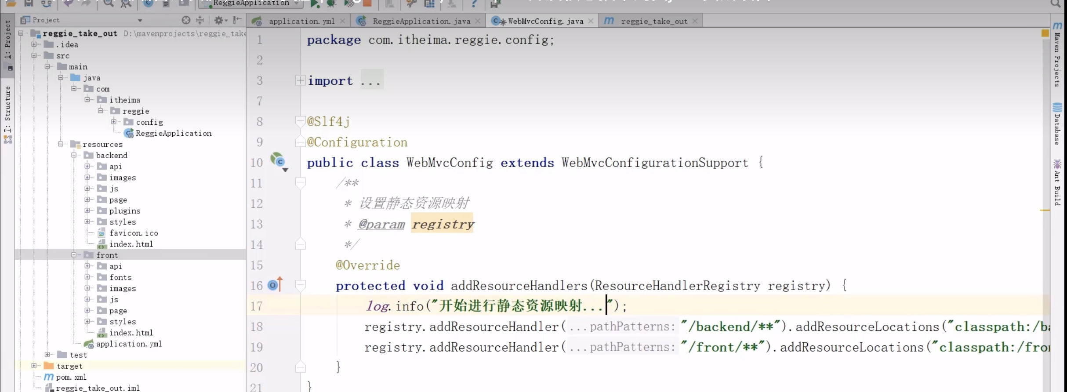Click the collapse all icon in Project panel

point(200,20)
